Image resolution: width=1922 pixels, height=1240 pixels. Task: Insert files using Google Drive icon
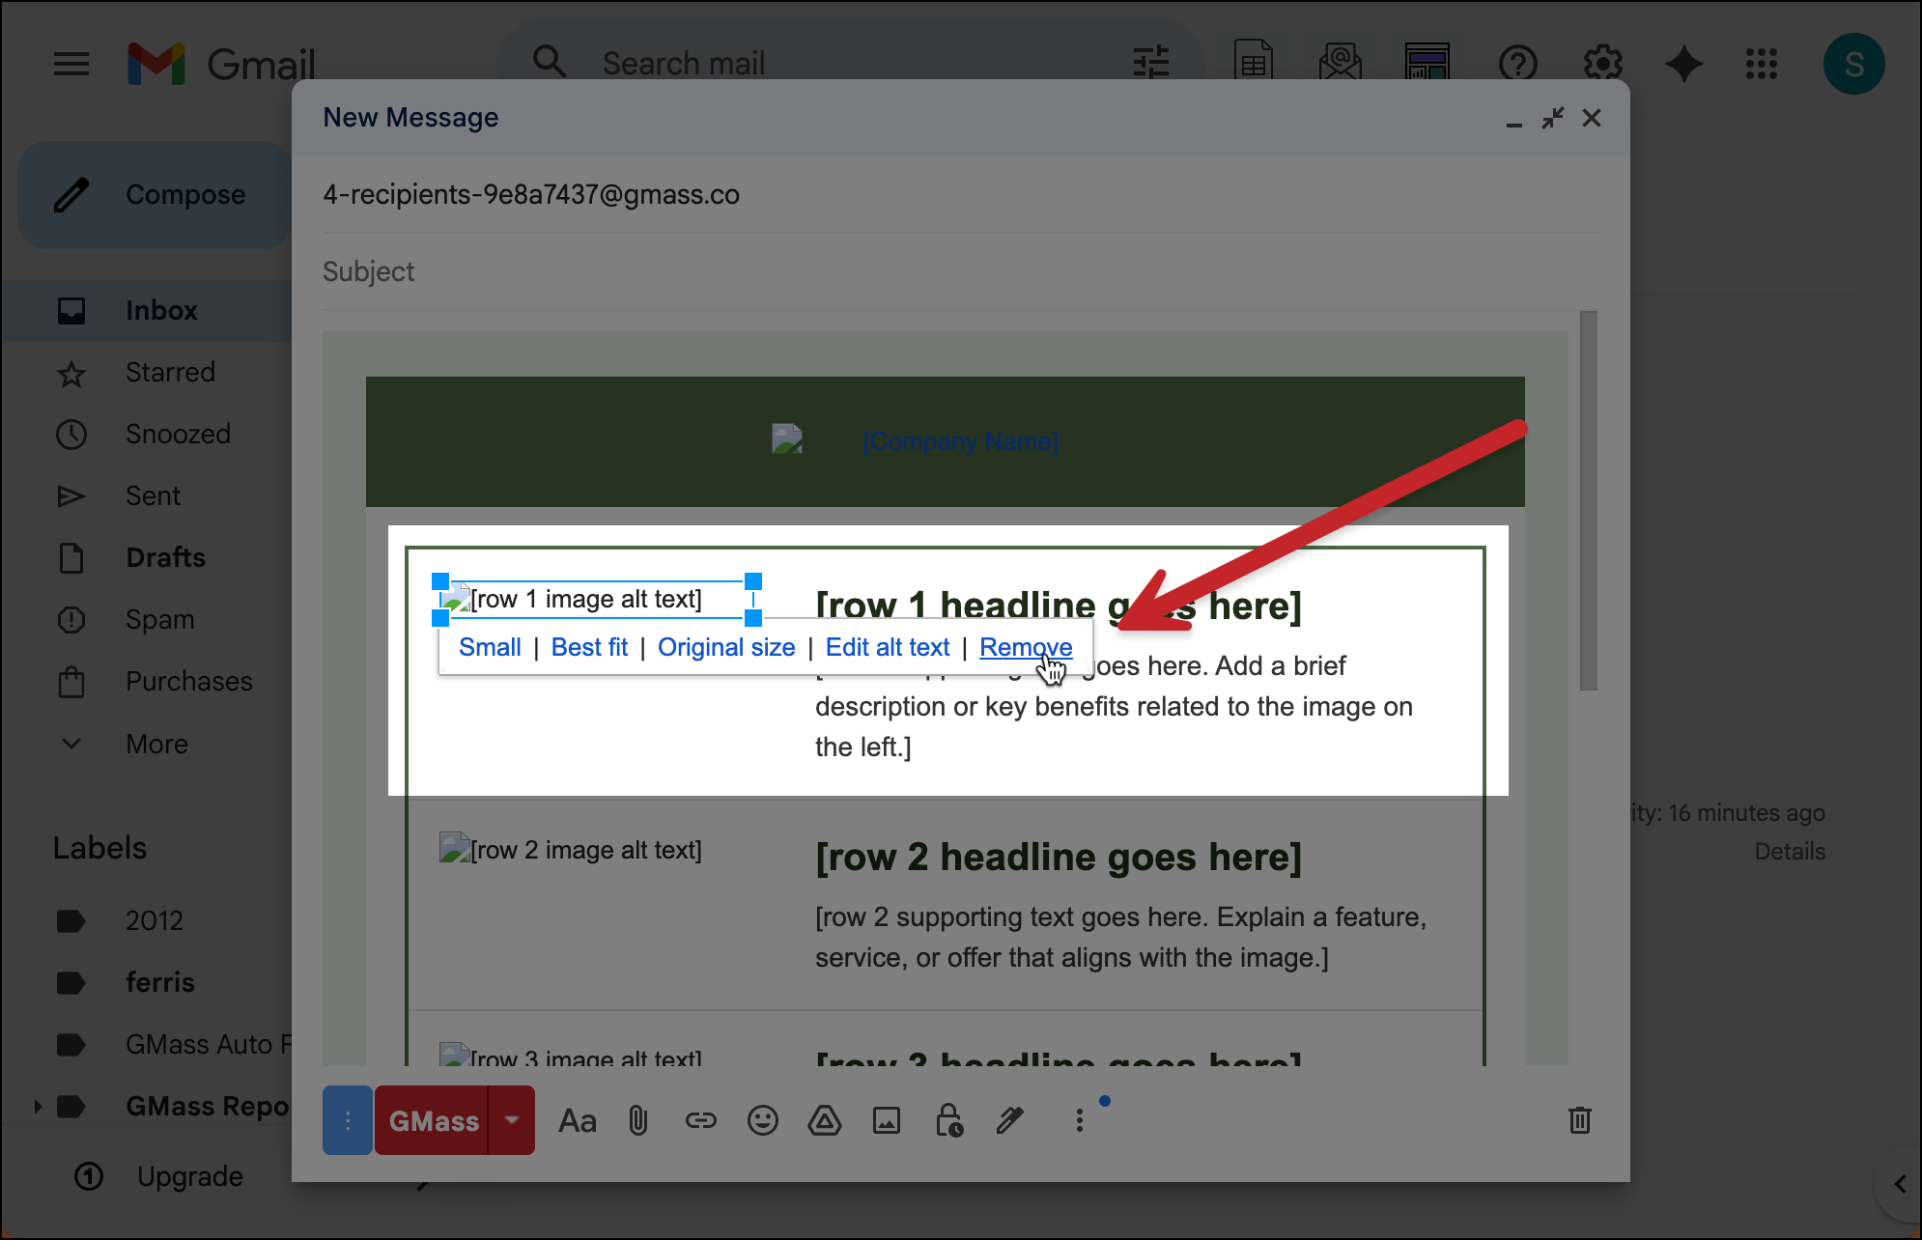click(x=824, y=1120)
